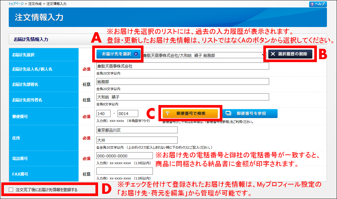Click the X icon on 選択履歴の削除
The width and height of the screenshot is (337, 199).
(x=273, y=54)
